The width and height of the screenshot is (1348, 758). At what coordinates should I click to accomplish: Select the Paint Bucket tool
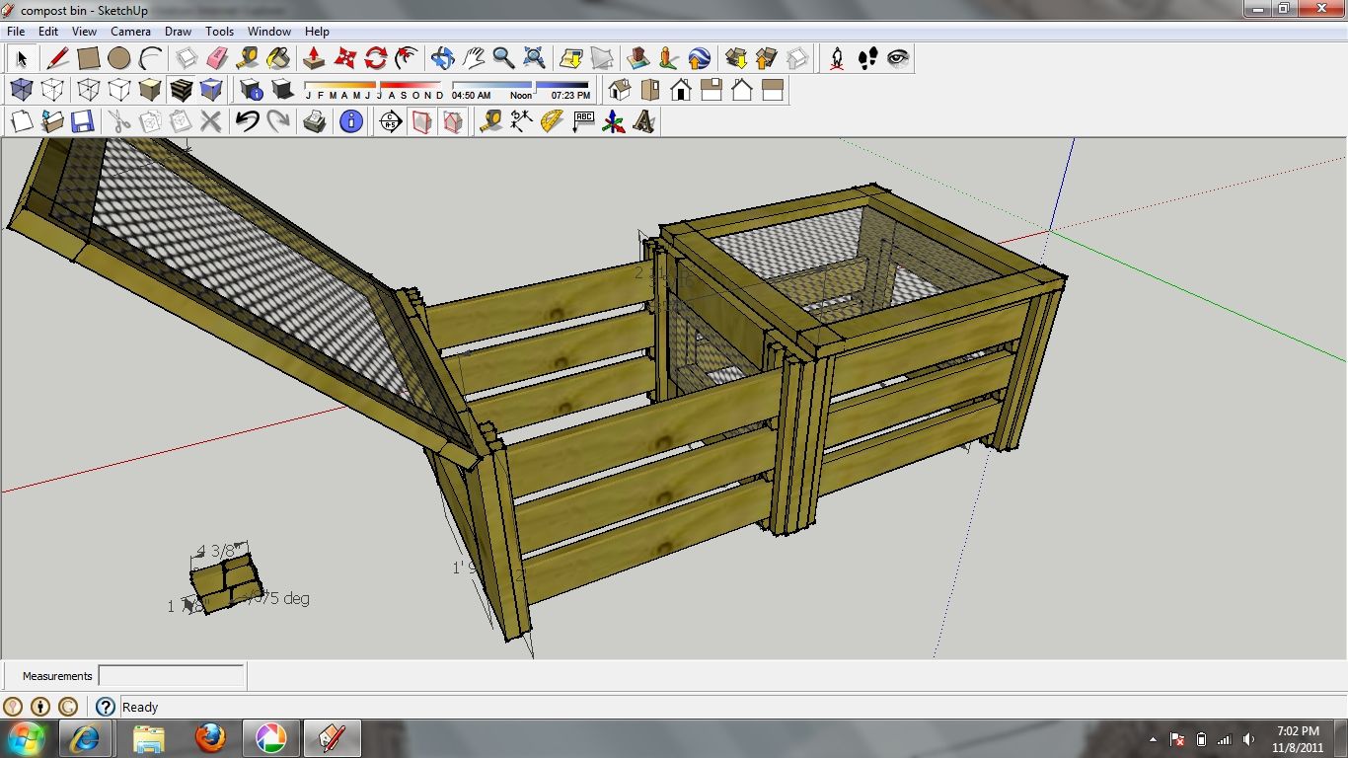280,58
